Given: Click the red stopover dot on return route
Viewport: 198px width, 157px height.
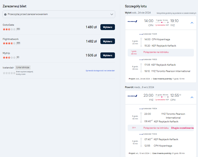Looking at the screenshot, I should (162, 97).
